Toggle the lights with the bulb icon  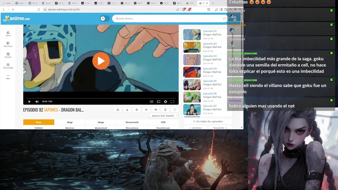(165, 110)
